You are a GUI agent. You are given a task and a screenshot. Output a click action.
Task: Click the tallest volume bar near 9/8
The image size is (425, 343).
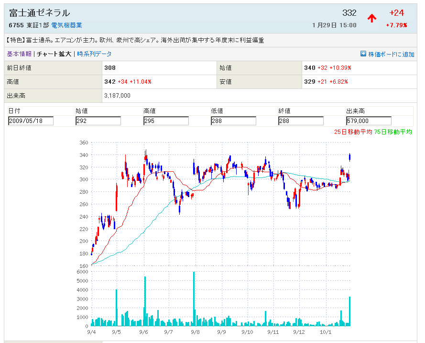(194, 299)
